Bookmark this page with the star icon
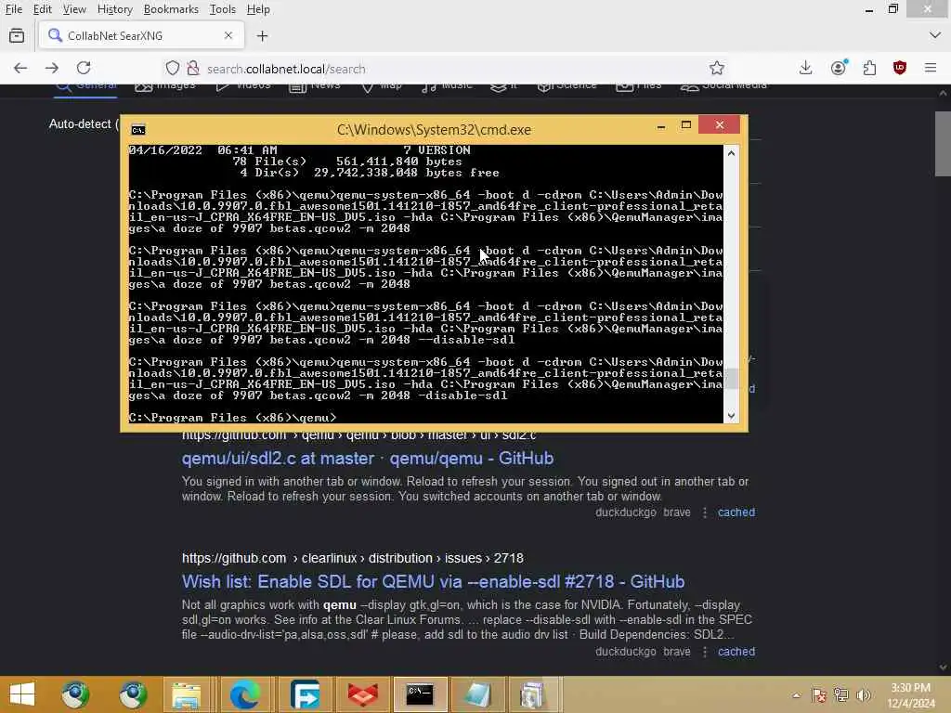Viewport: 951px width, 713px height. (x=717, y=68)
